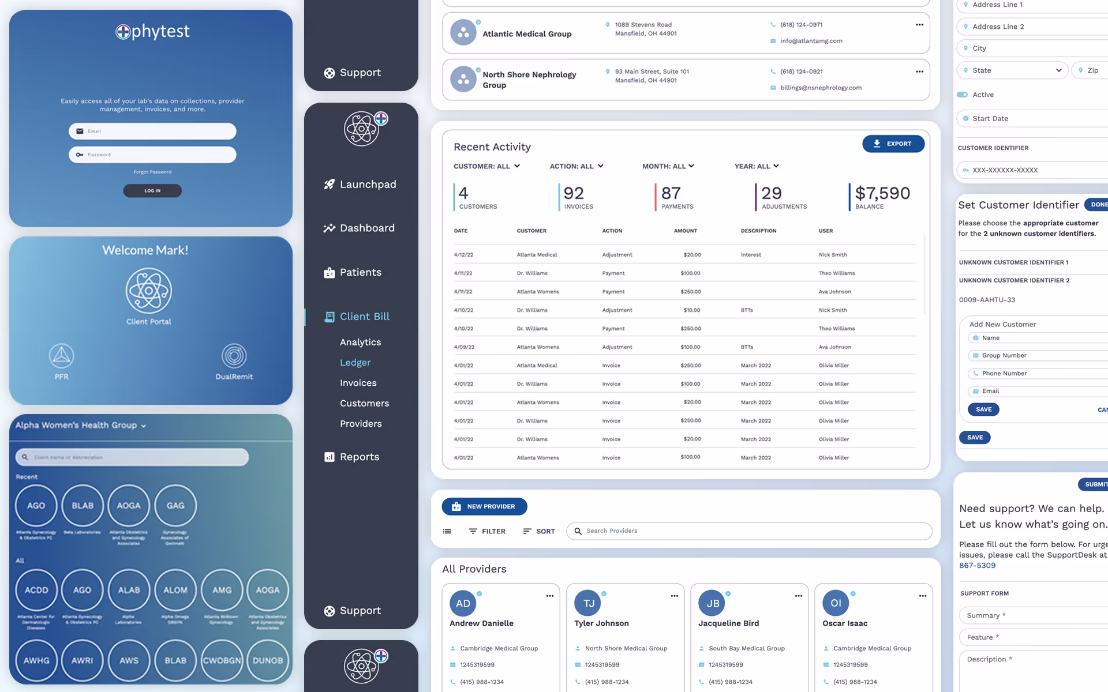Image resolution: width=1108 pixels, height=692 pixels.
Task: Click the PFR triangle icon
Action: tap(61, 356)
